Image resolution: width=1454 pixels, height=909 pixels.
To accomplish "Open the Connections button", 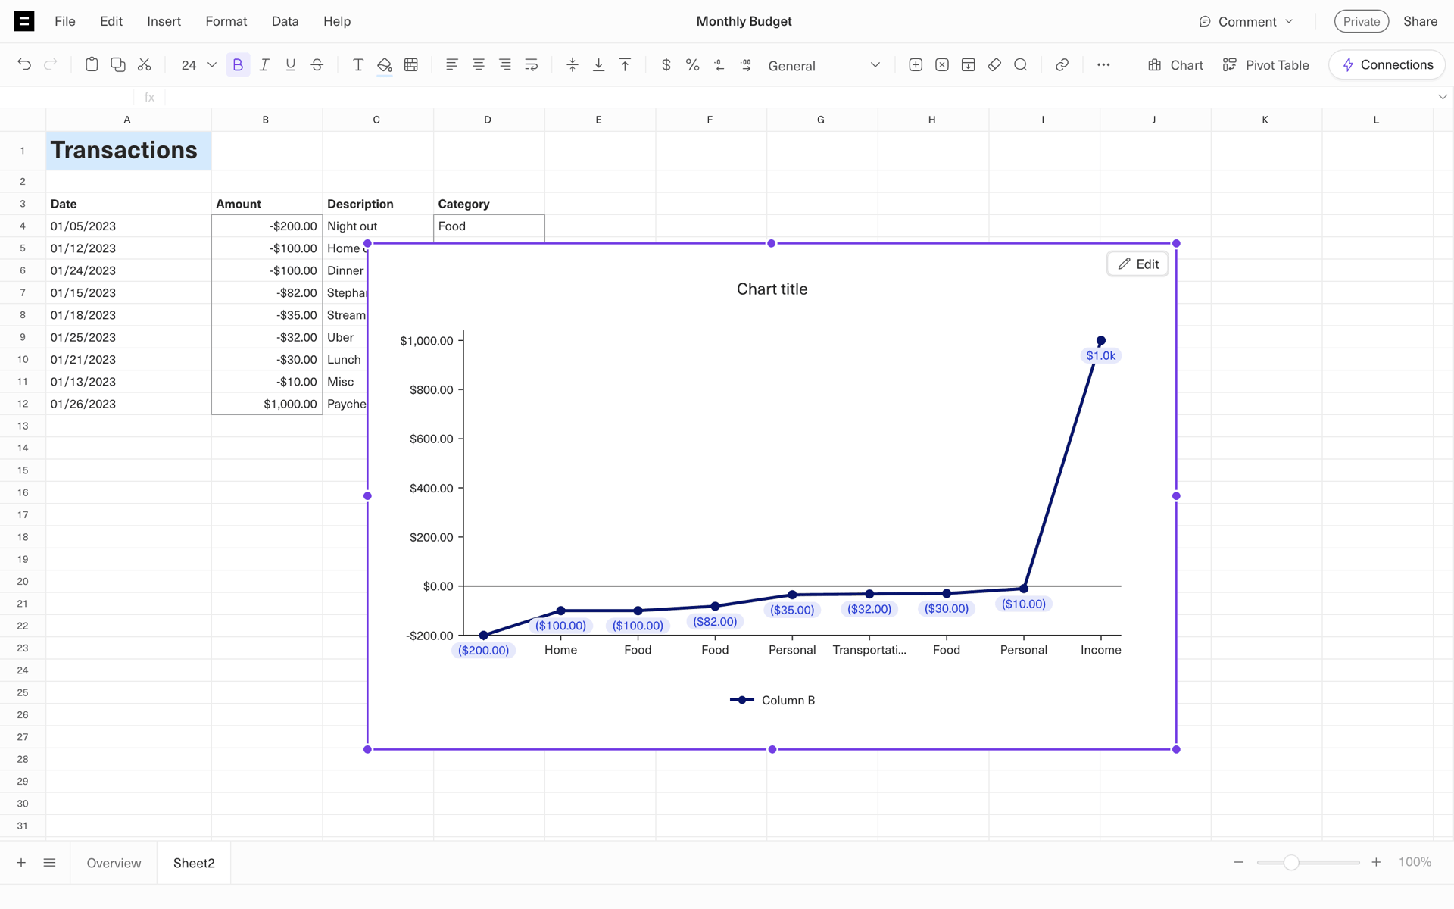I will click(x=1387, y=65).
